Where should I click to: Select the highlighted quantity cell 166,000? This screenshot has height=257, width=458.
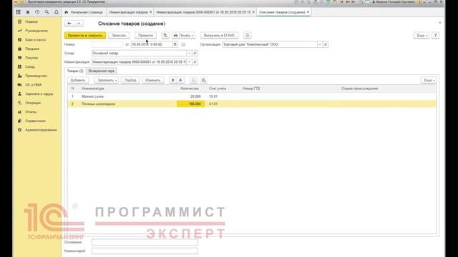tap(190, 104)
